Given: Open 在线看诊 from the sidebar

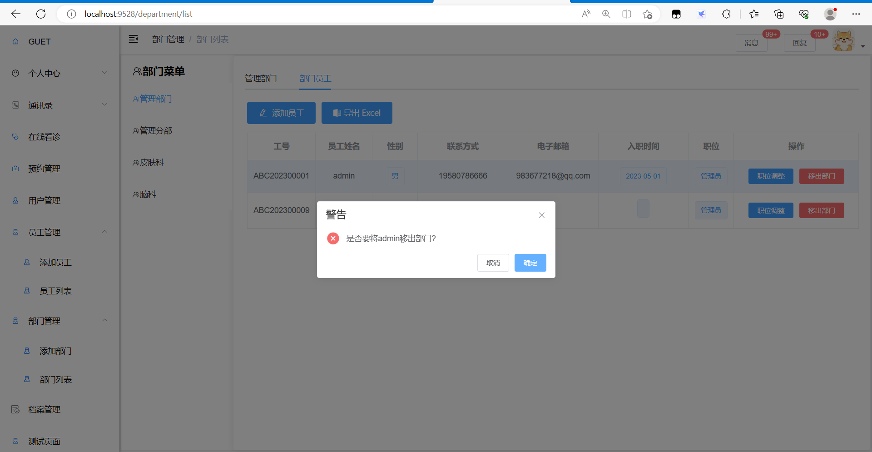Looking at the screenshot, I should click(x=45, y=137).
